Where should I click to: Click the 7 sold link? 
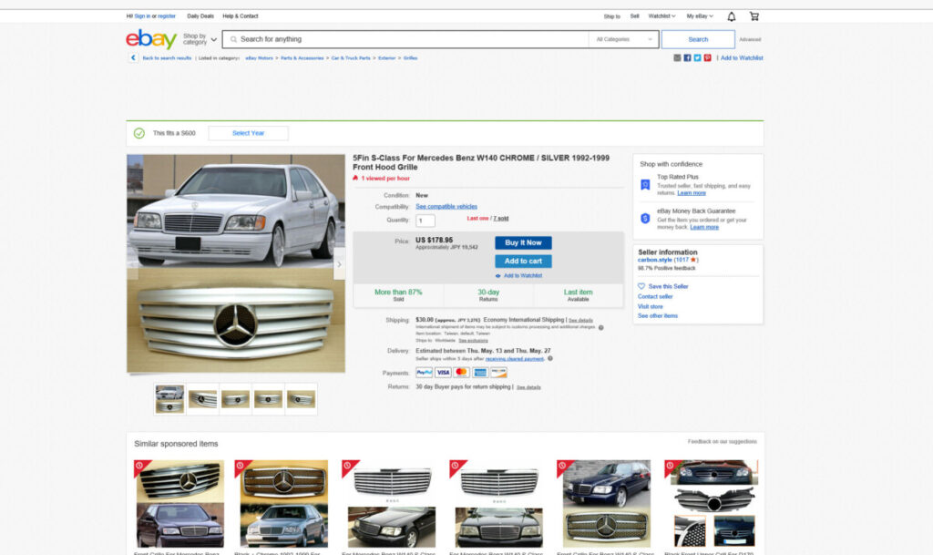(x=500, y=219)
